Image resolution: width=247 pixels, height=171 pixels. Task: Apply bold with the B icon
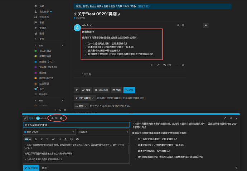35,139
